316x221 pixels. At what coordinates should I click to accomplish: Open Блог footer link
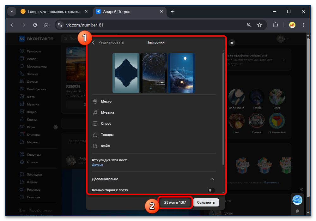click(x=23, y=210)
